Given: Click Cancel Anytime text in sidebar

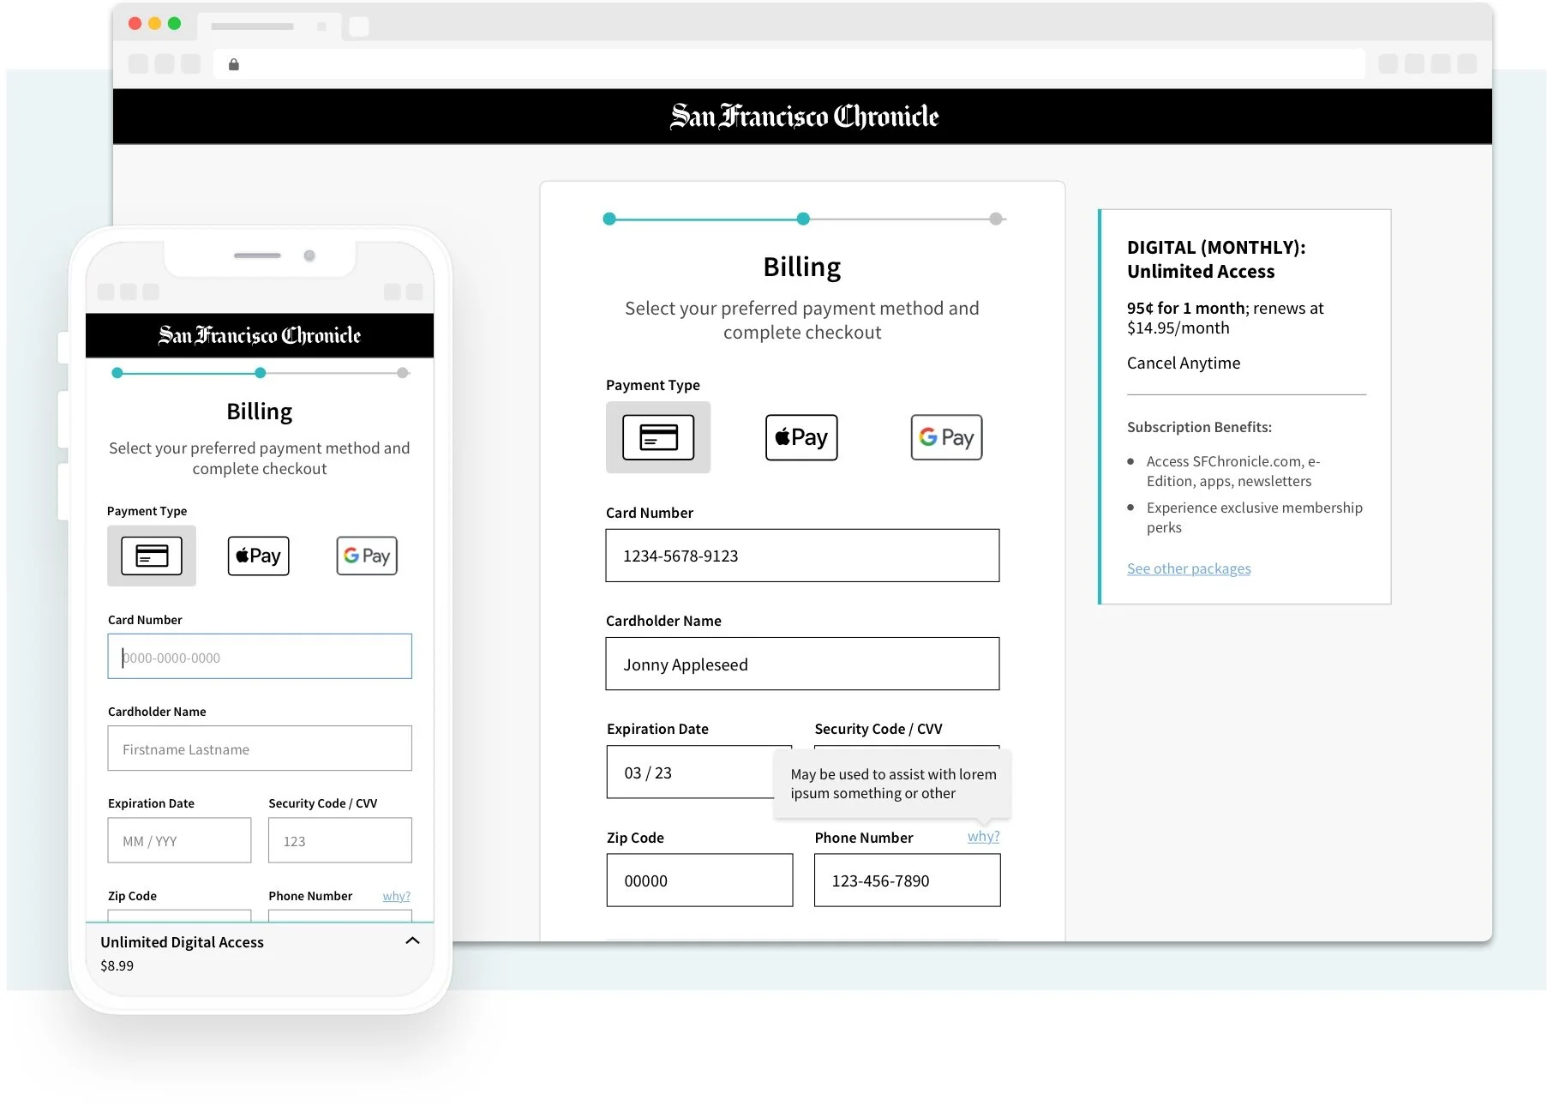Looking at the screenshot, I should (x=1184, y=363).
